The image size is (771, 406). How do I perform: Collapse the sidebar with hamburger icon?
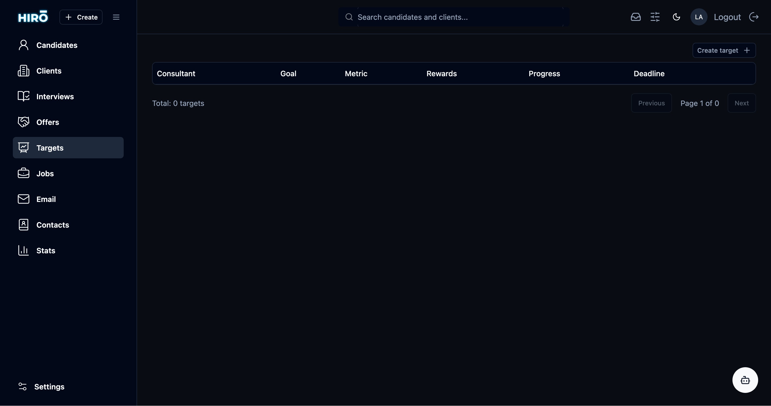(116, 17)
